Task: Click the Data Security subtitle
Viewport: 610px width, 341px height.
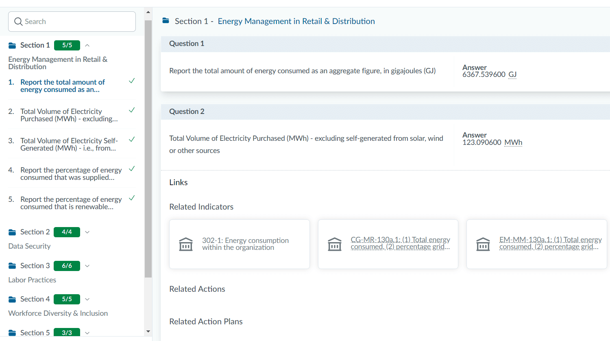Action: coord(29,246)
